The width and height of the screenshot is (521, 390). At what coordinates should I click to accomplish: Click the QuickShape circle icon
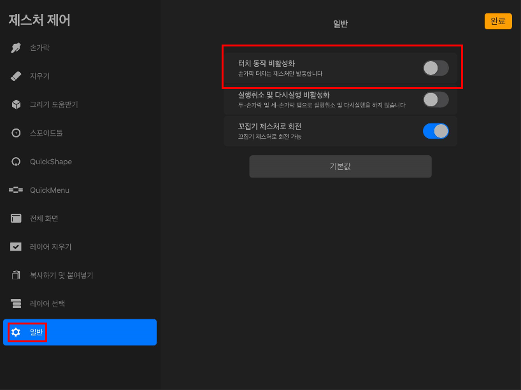(16, 162)
